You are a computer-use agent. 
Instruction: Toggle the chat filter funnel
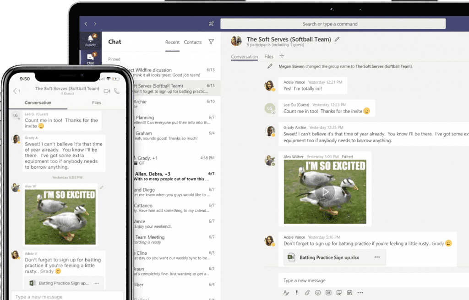point(211,42)
